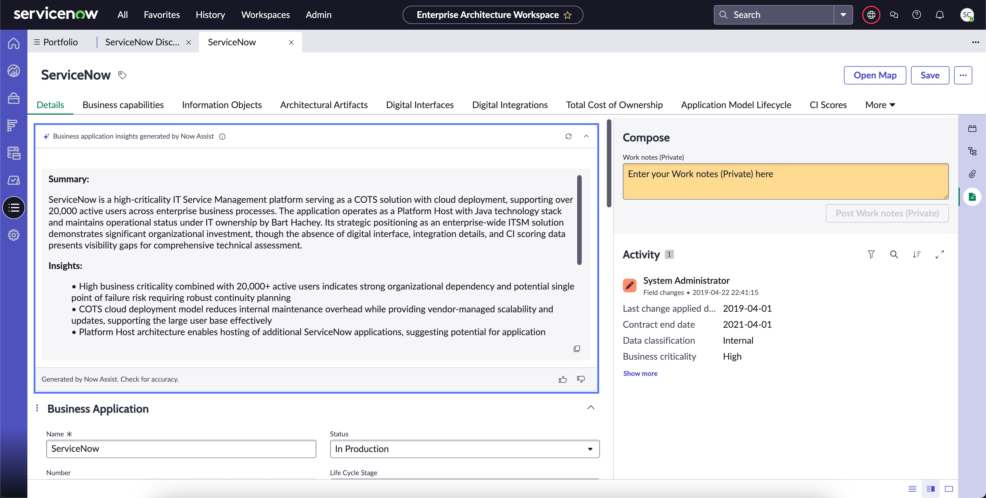The image size is (986, 498).
Task: Click Show more in Activity
Action: (x=640, y=374)
